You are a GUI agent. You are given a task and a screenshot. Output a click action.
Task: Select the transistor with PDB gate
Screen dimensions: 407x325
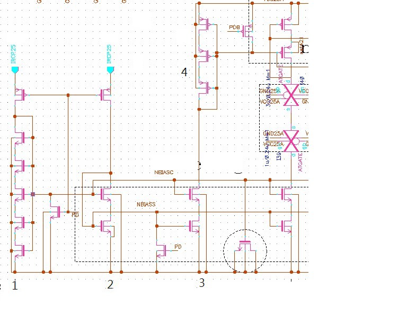[x=248, y=31]
